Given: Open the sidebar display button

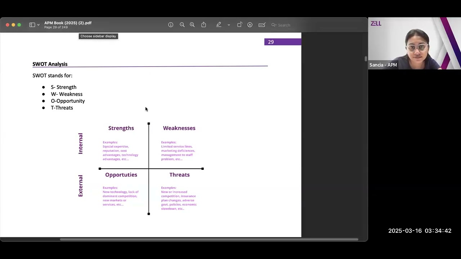Looking at the screenshot, I should (x=32, y=25).
